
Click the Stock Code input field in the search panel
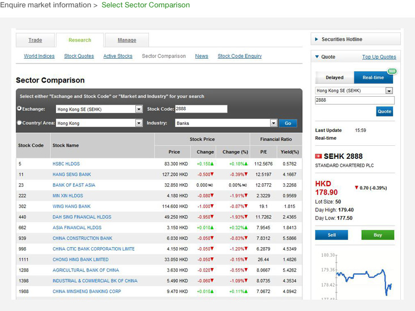pos(201,109)
